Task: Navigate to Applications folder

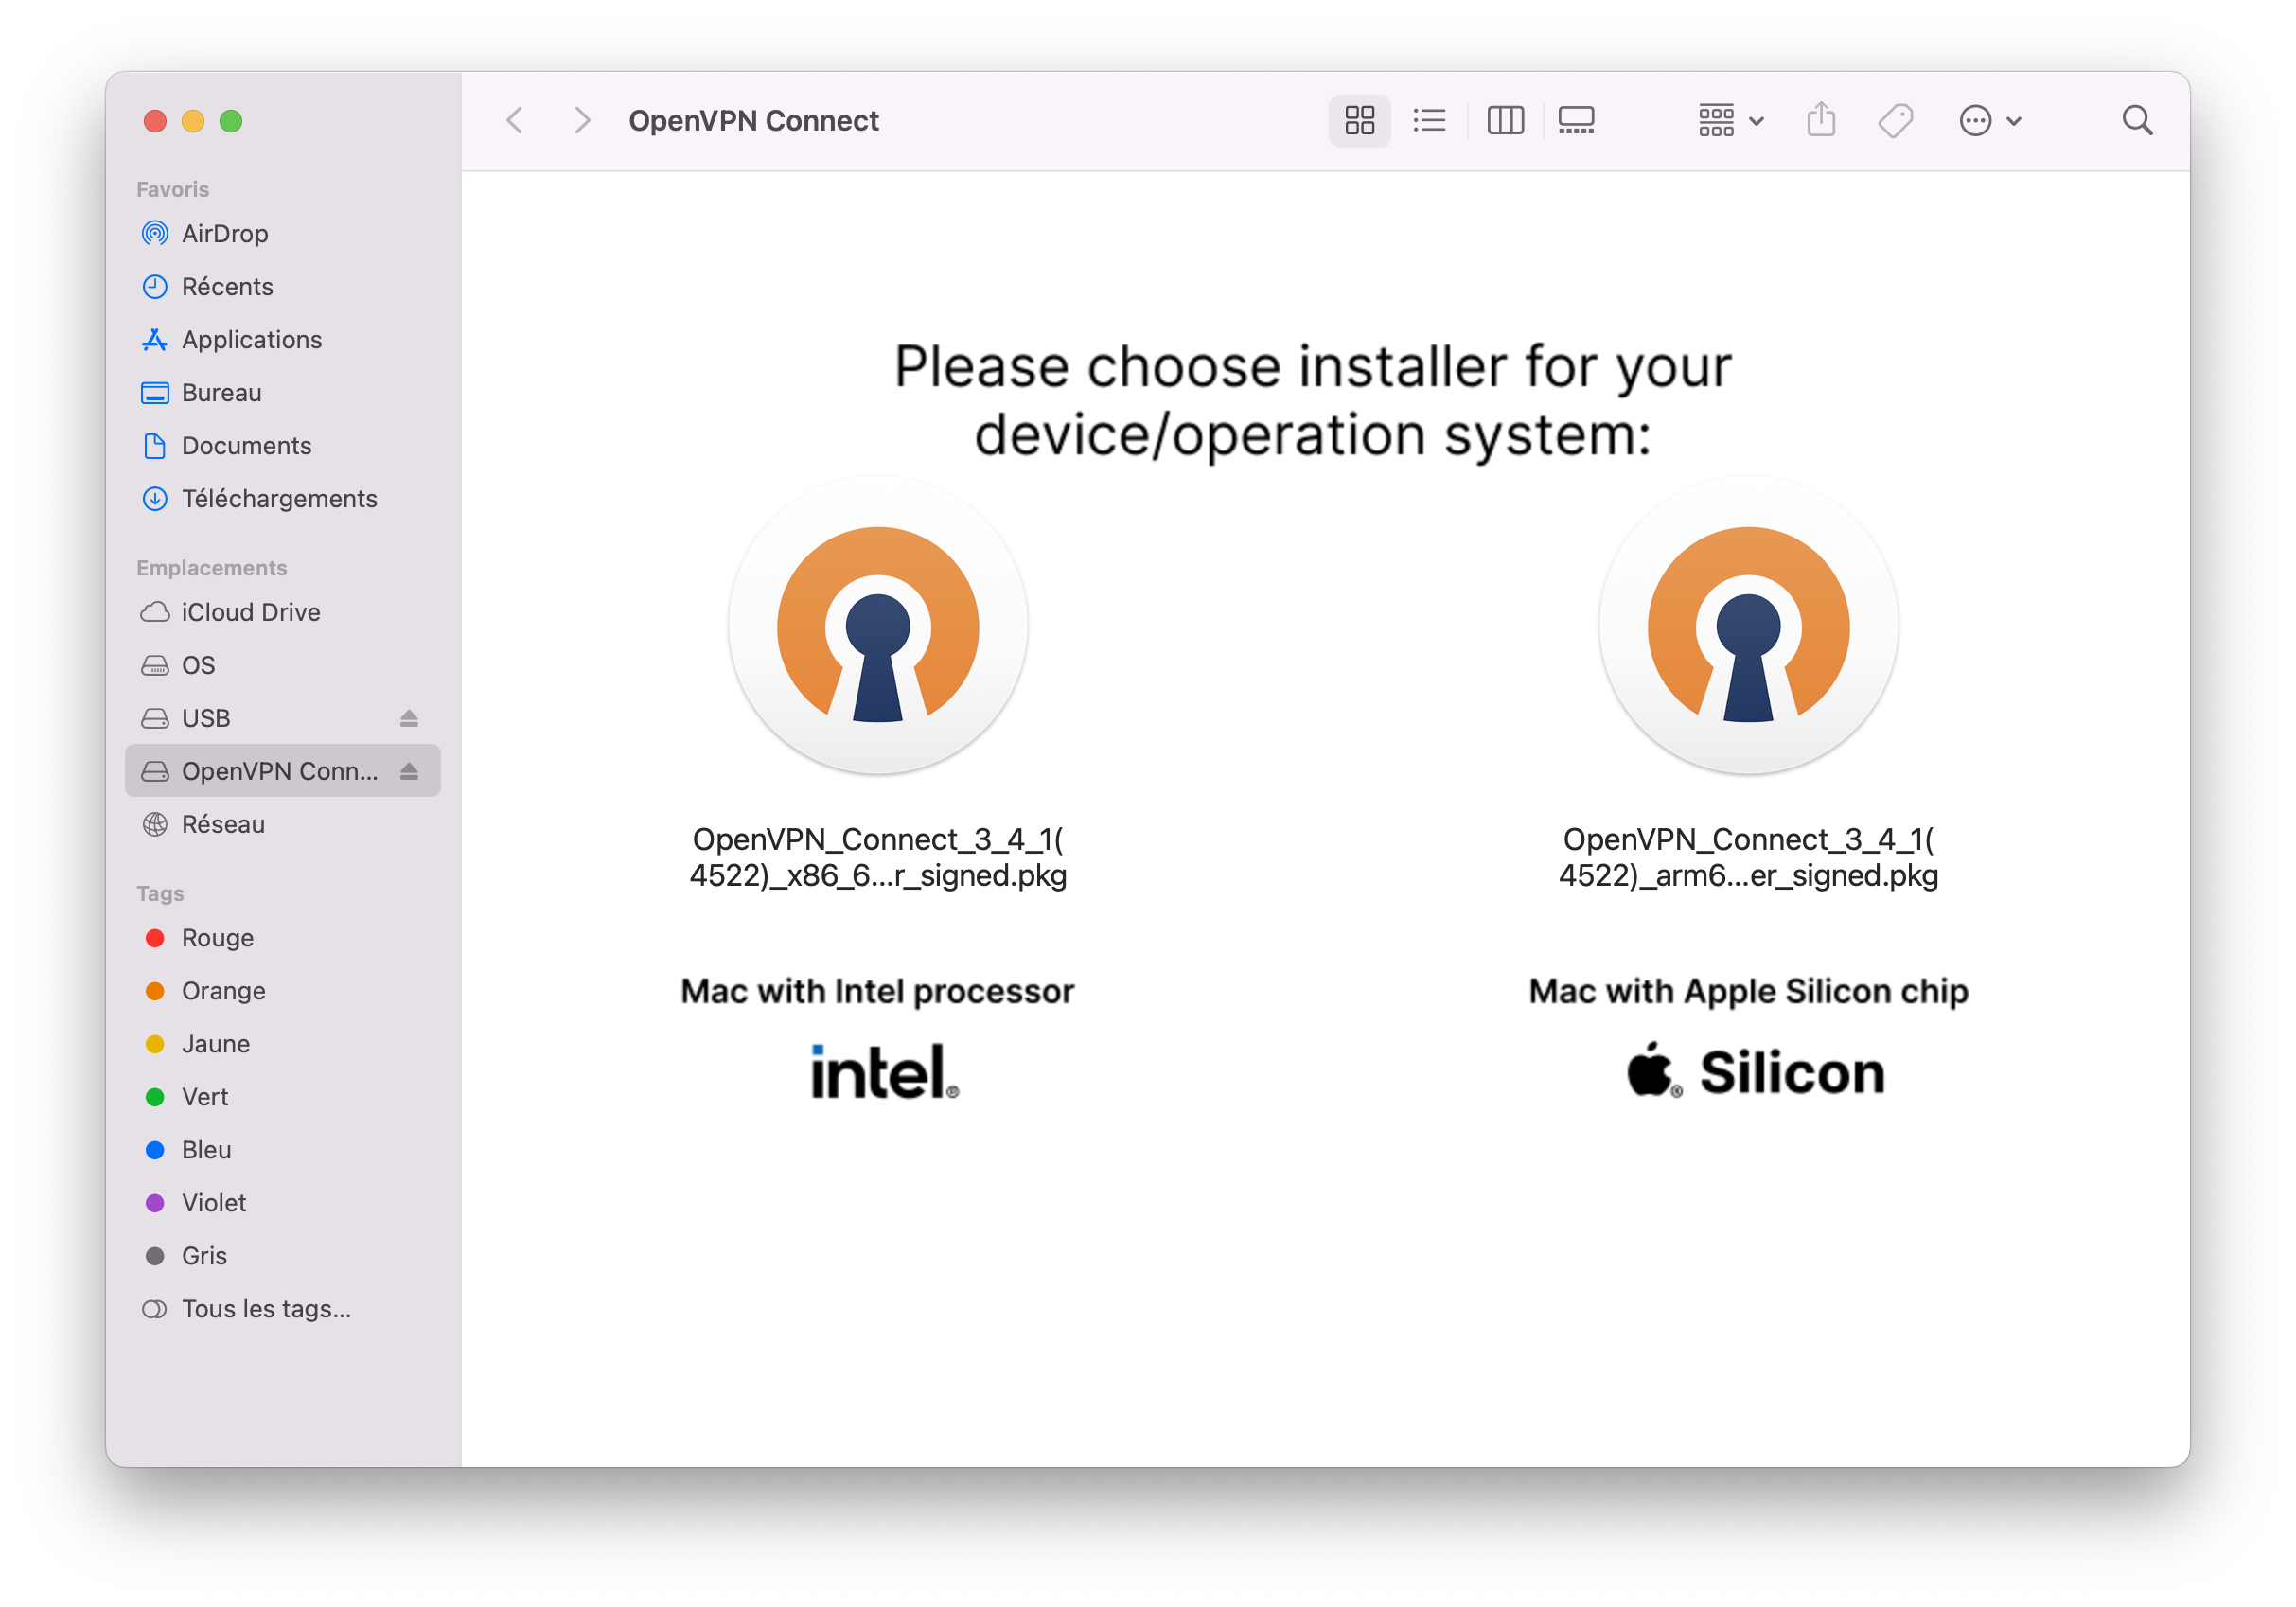Action: click(x=251, y=339)
